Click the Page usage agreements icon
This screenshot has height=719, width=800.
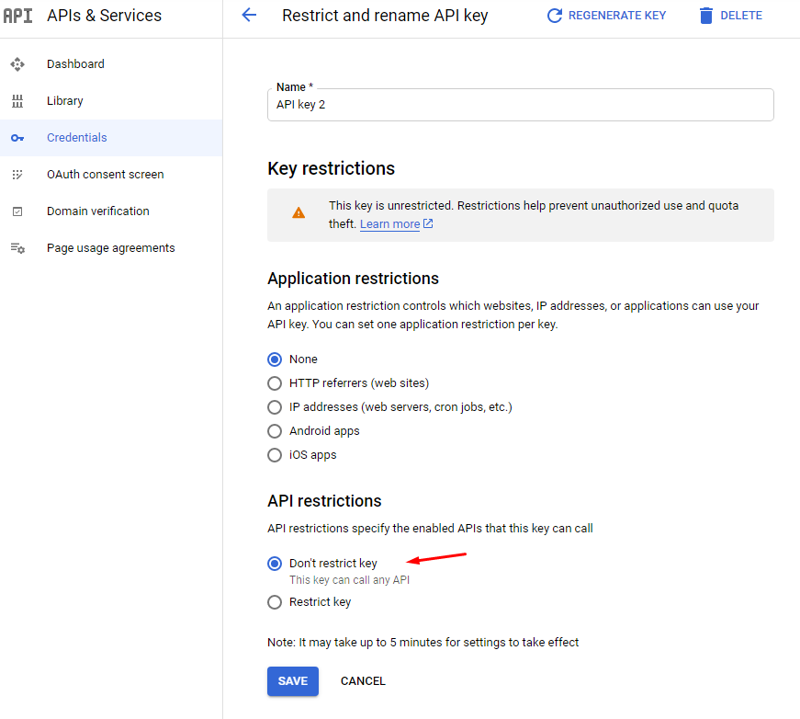[18, 247]
